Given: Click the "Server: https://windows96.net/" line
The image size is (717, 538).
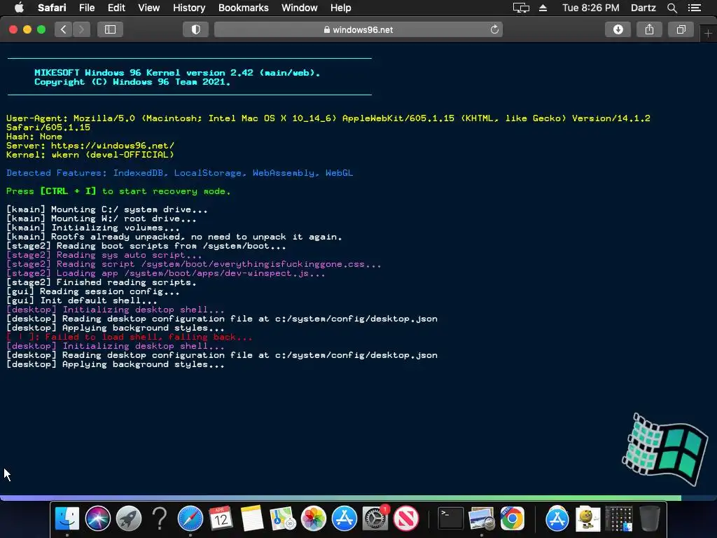Looking at the screenshot, I should tap(90, 146).
